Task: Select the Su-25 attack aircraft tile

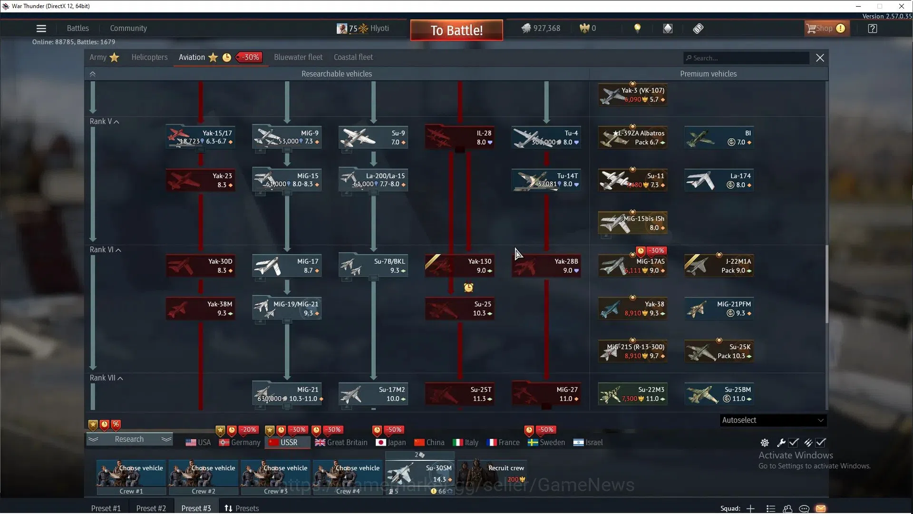Action: pos(460,309)
